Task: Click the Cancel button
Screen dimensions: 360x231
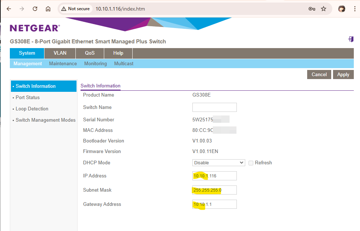Action: [x=319, y=74]
